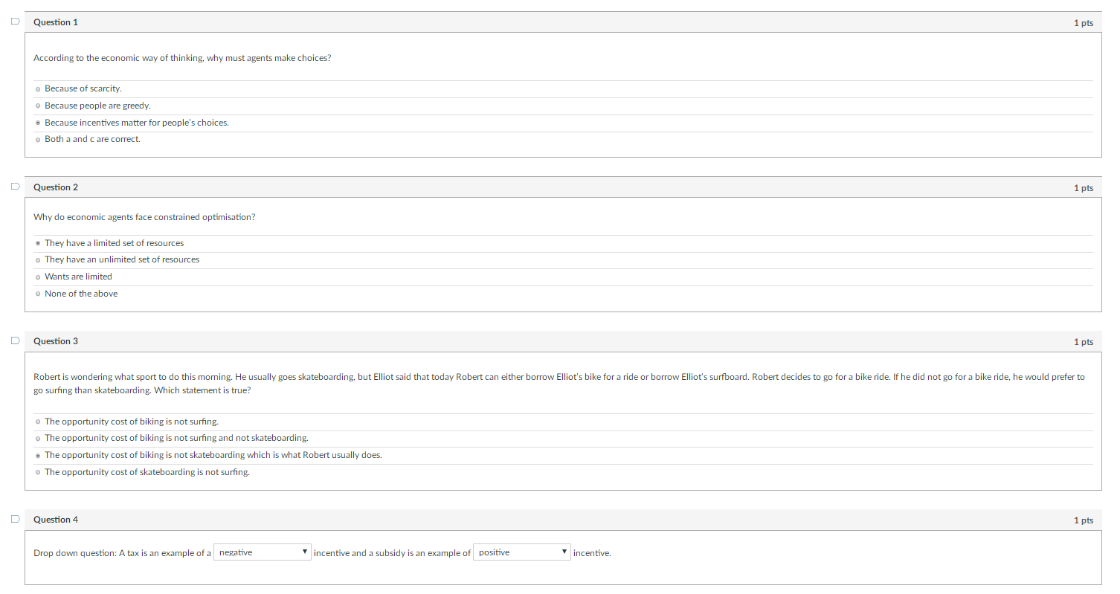The width and height of the screenshot is (1120, 594).
Task: Click the 'Question 4' header title
Action: click(x=56, y=520)
